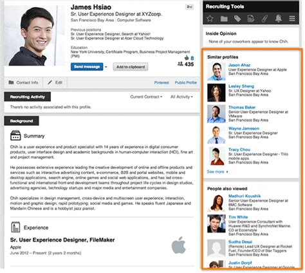Click 'Similar profiles' heading
The image size is (305, 273).
(223, 57)
